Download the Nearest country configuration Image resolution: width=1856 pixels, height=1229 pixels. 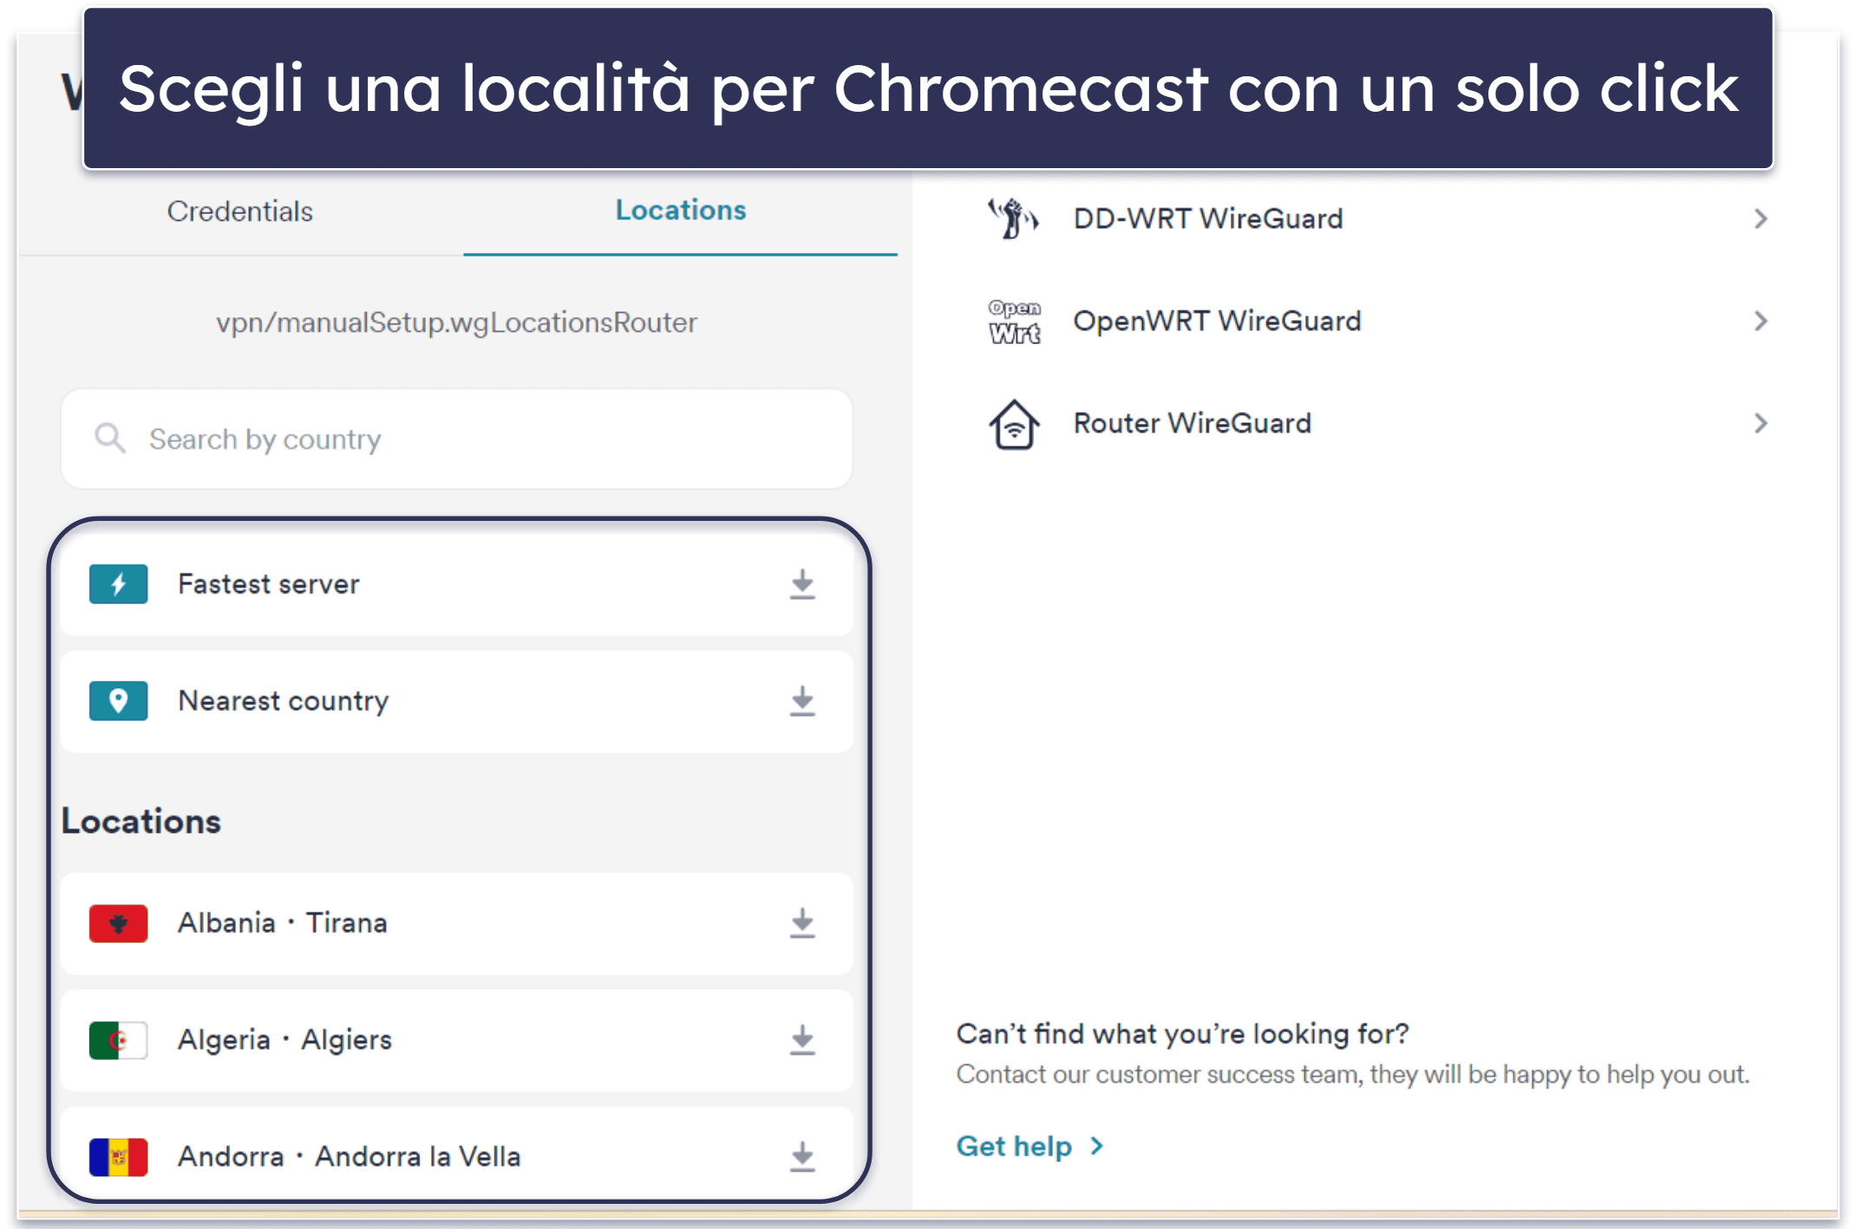[802, 701]
